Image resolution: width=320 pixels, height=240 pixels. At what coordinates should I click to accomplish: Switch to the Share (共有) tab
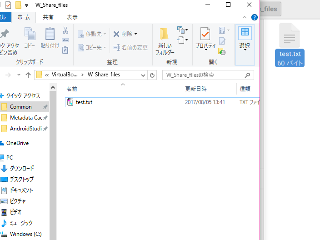click(48, 17)
